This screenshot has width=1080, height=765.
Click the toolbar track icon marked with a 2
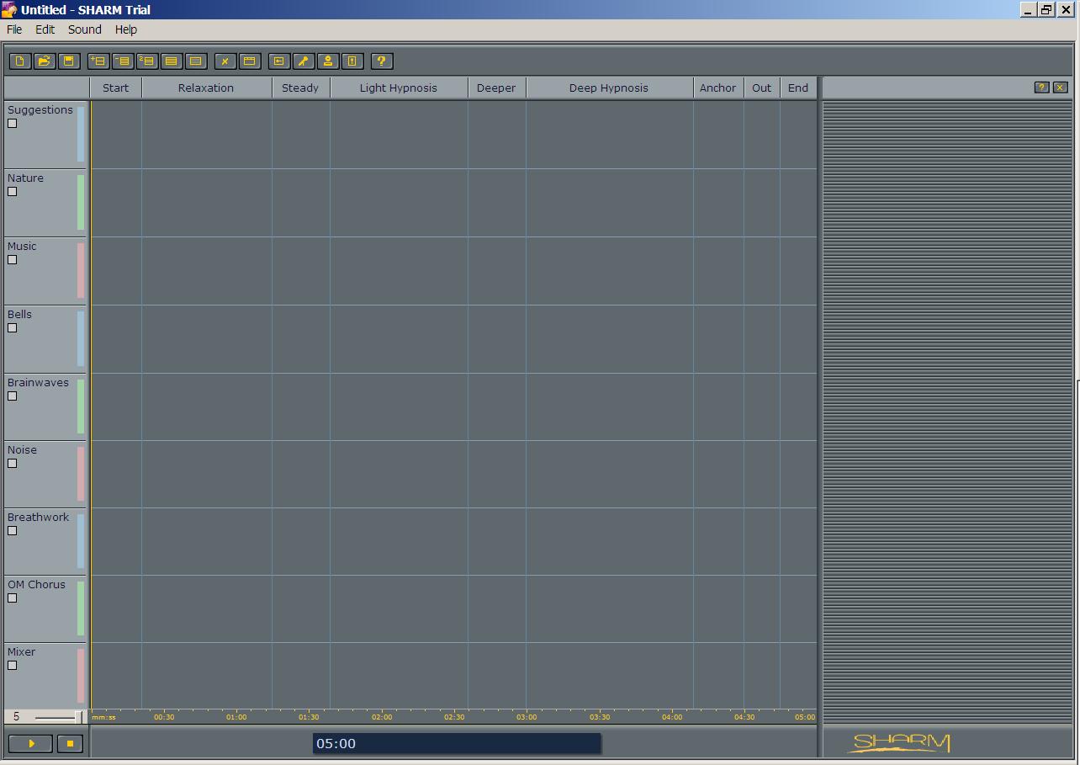click(x=147, y=61)
